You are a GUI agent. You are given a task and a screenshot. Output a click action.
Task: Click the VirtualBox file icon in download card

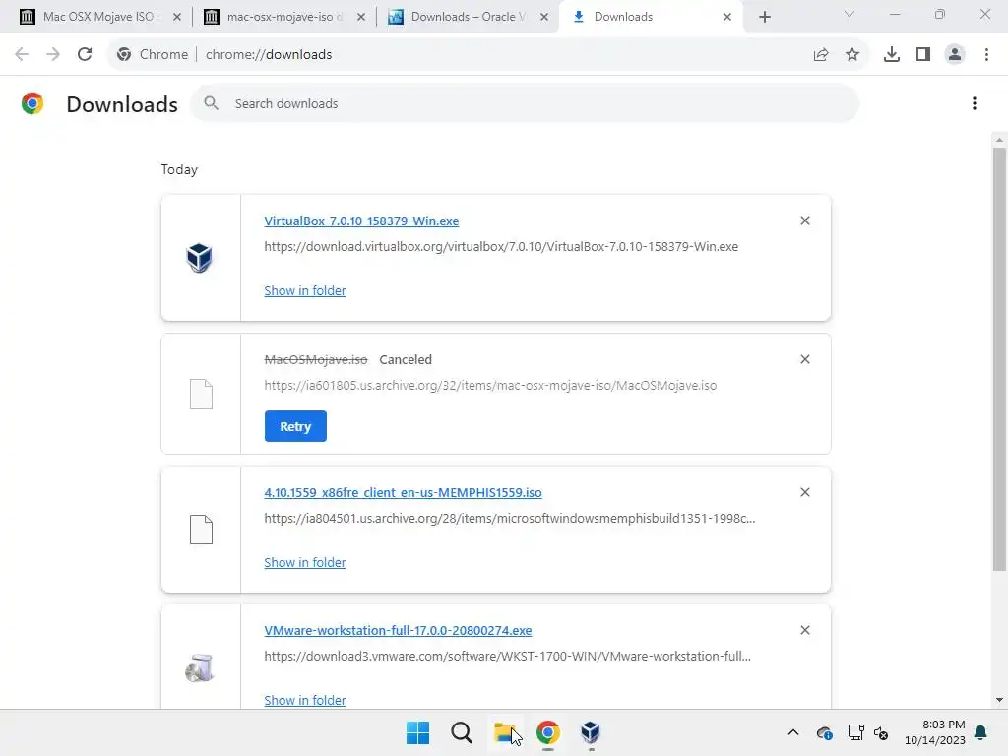pyautogui.click(x=199, y=258)
